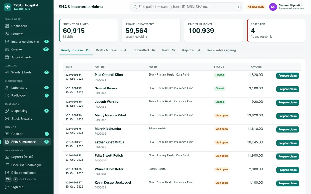Screen dimensions: 311x194
Task: Click the Appointments calendar icon
Action: [7, 57]
